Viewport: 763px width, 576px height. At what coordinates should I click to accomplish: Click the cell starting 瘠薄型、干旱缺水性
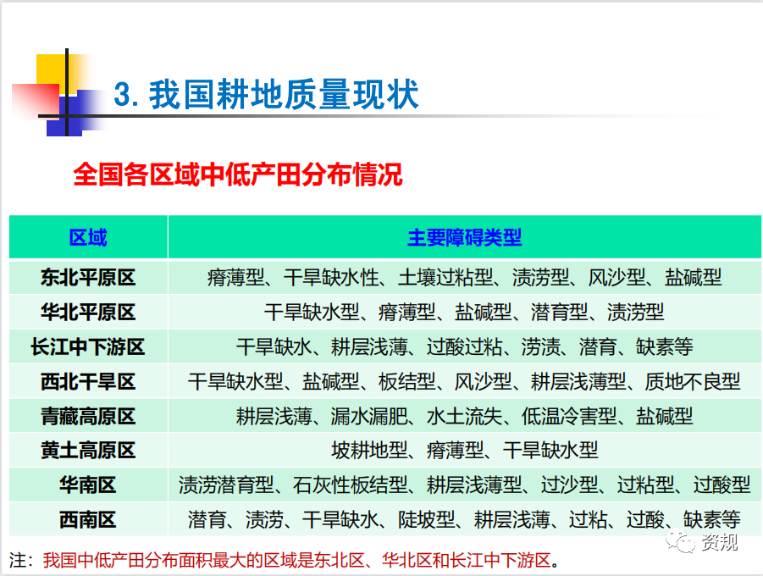pos(464,278)
